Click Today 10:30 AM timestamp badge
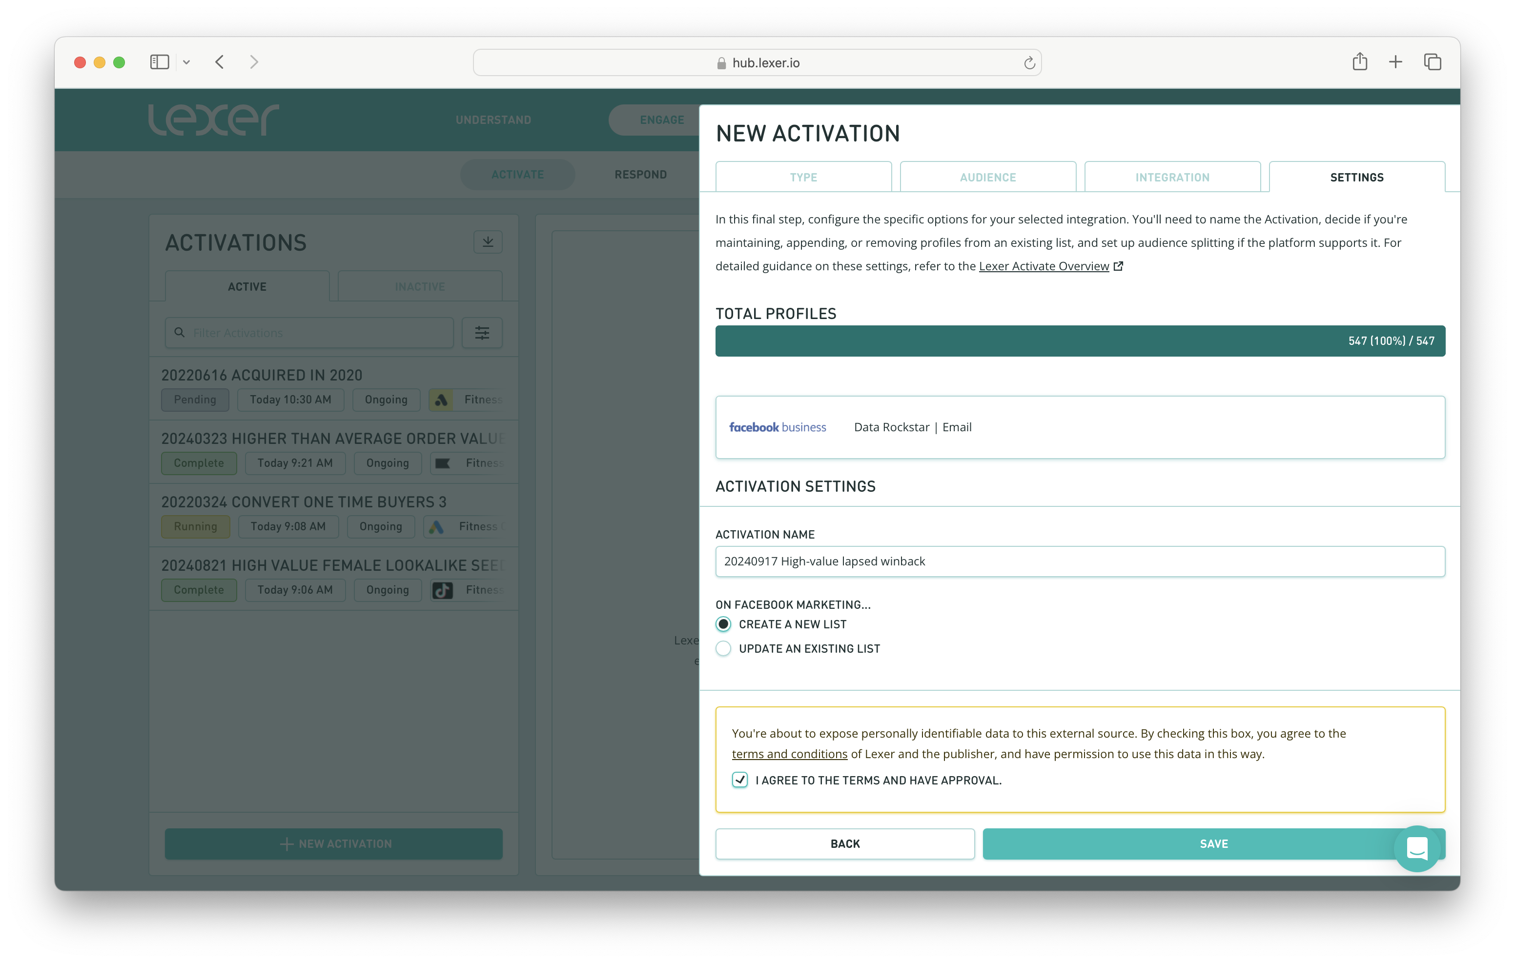Screen dimensions: 1515x963 pyautogui.click(x=291, y=400)
